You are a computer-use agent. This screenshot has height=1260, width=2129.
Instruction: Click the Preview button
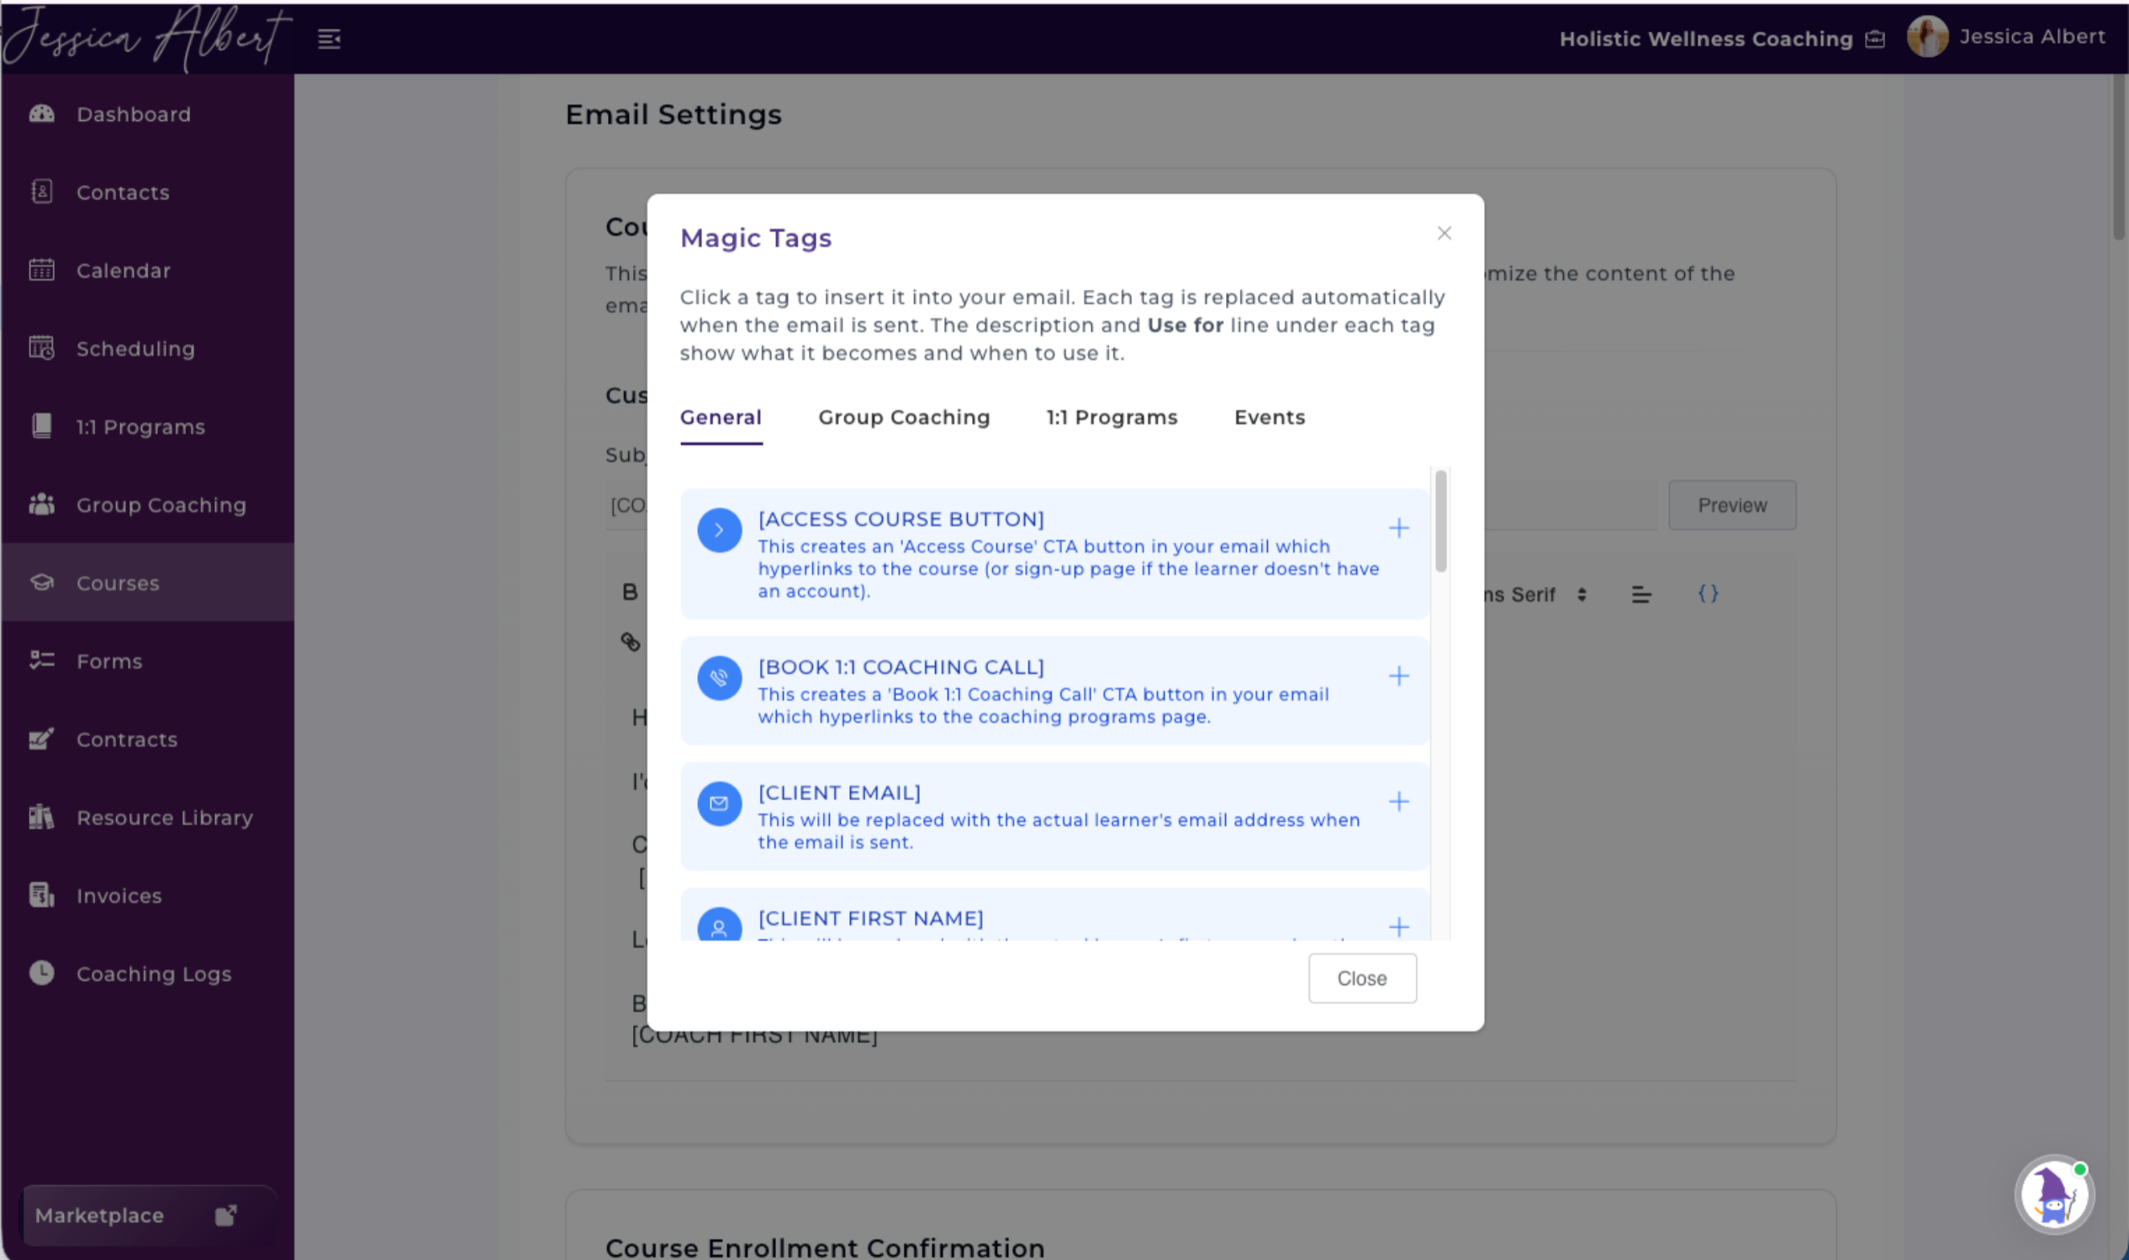coord(1732,505)
